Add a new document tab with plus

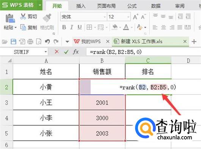click(x=194, y=41)
